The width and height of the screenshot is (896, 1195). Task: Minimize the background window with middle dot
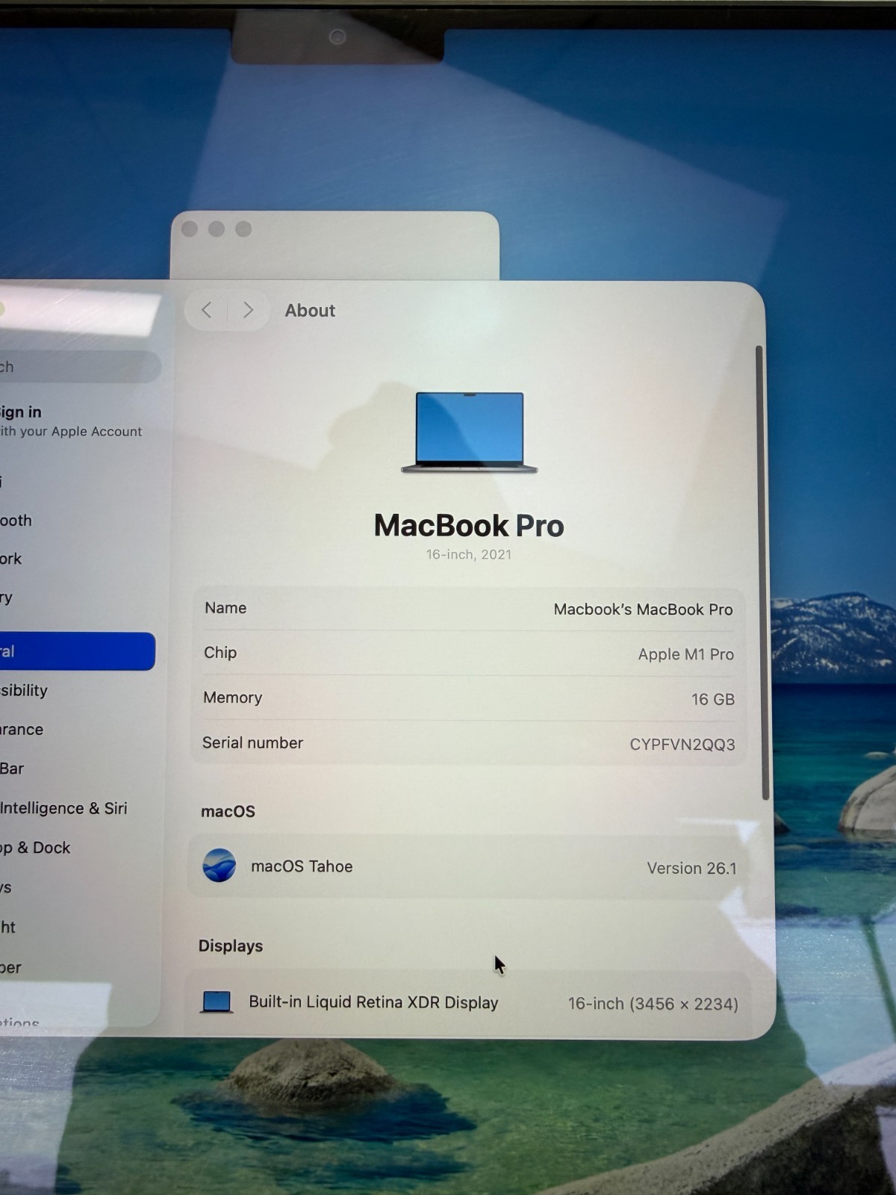[217, 229]
